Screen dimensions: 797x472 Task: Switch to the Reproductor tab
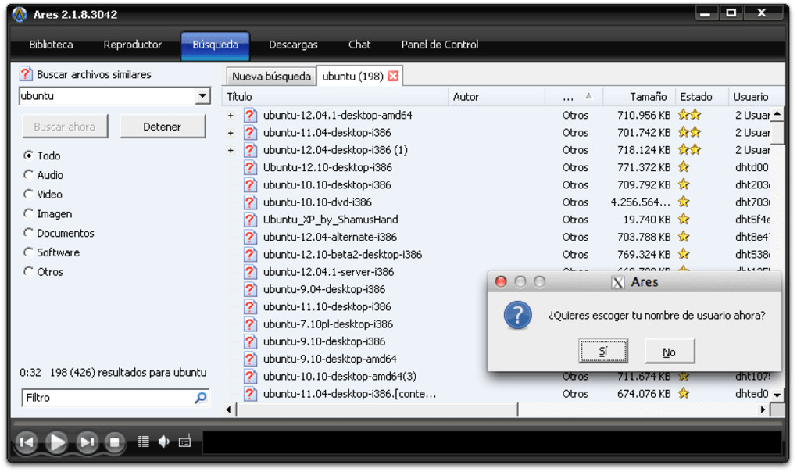[x=133, y=45]
